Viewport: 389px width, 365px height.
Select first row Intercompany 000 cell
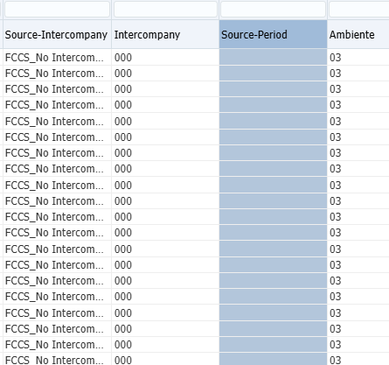pyautogui.click(x=165, y=57)
